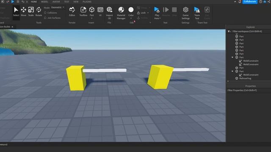Click the Anchor tool icon
Screen dimensions: 271x152
coord(138,18)
